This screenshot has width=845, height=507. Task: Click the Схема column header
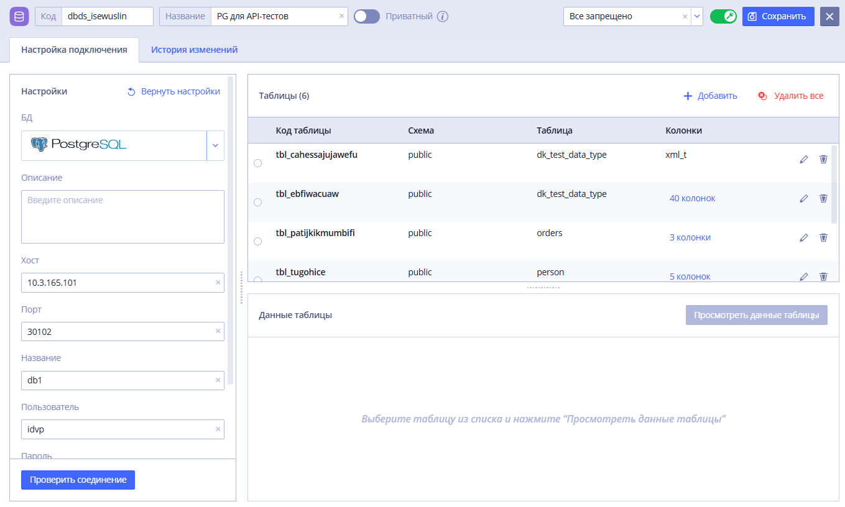[x=421, y=130]
